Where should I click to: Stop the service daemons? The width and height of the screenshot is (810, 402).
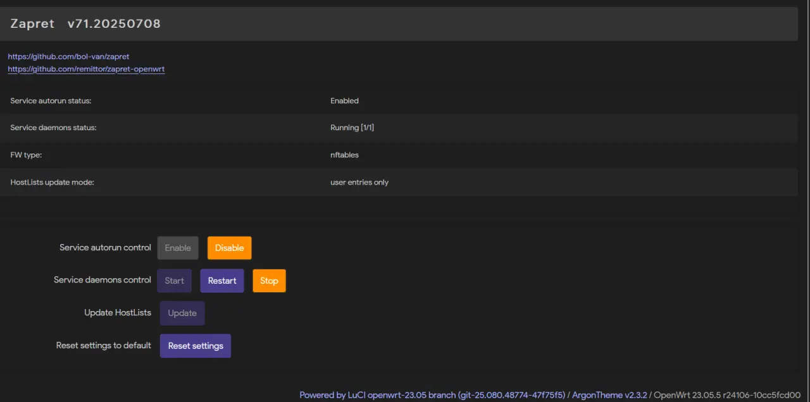click(x=269, y=281)
